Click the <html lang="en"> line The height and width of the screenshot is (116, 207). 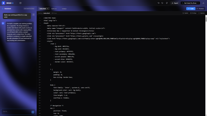pyautogui.click(x=50, y=21)
